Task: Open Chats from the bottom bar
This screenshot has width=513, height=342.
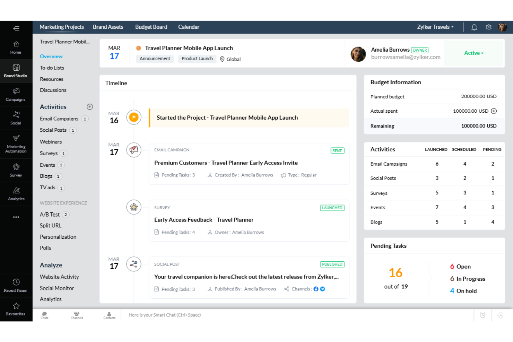Action: pos(44,315)
